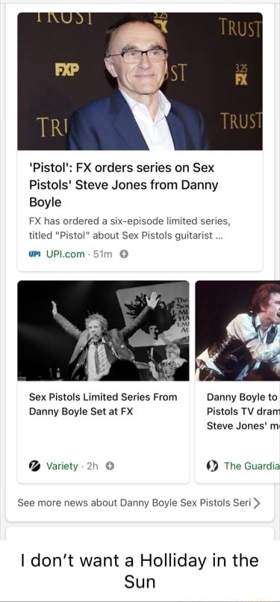Tap the man at the Trust premiere photo

pyautogui.click(x=140, y=81)
